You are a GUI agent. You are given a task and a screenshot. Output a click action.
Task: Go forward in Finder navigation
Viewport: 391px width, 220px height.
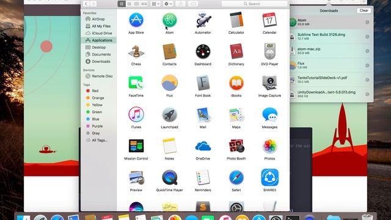point(93,4)
